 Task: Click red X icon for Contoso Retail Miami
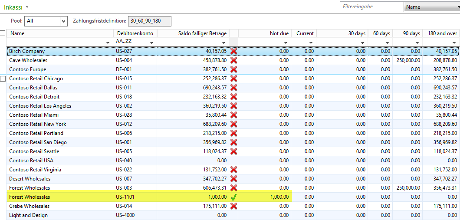click(233, 115)
